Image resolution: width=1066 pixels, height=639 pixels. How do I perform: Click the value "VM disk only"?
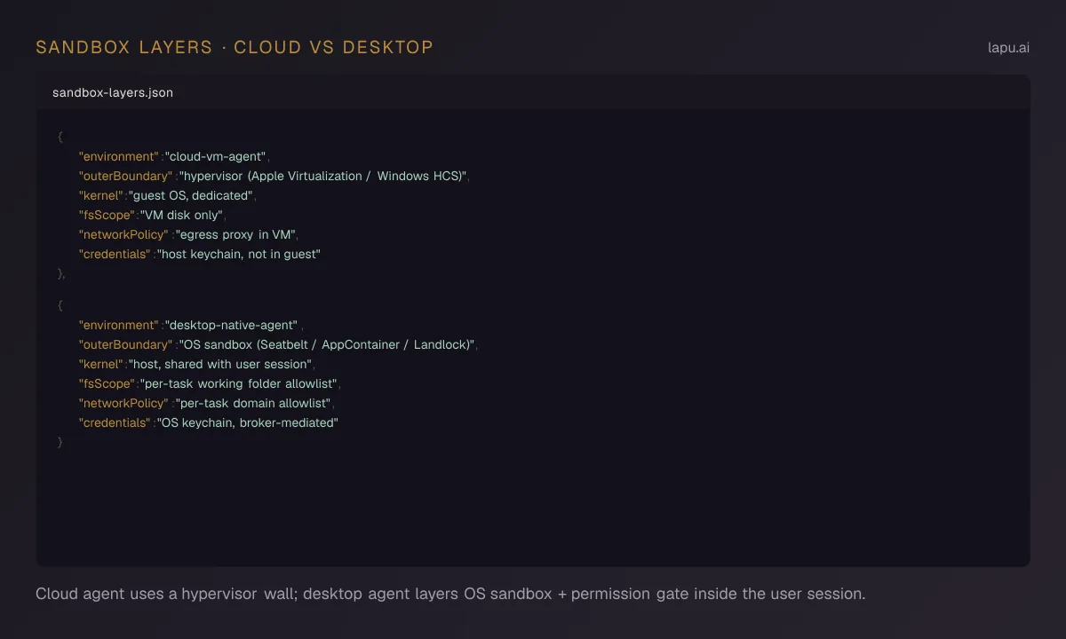click(182, 215)
